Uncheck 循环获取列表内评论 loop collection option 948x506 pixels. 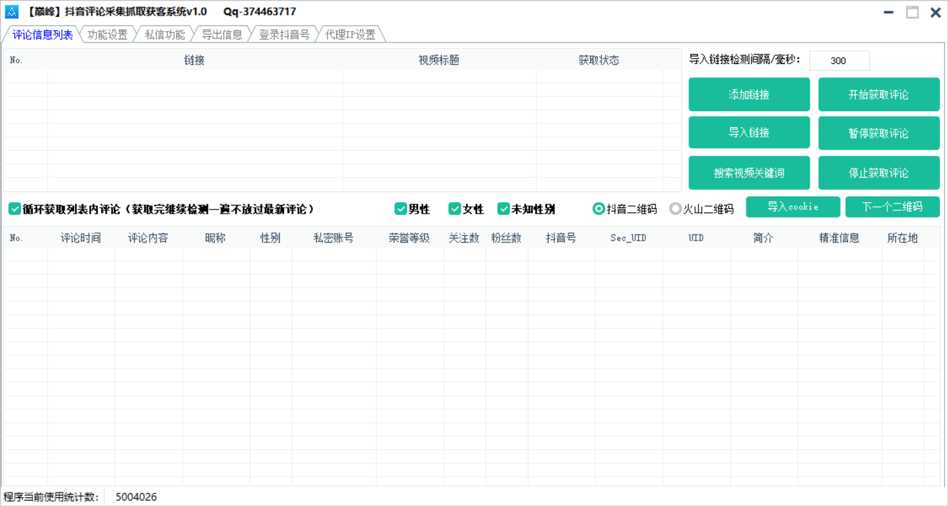(x=15, y=209)
